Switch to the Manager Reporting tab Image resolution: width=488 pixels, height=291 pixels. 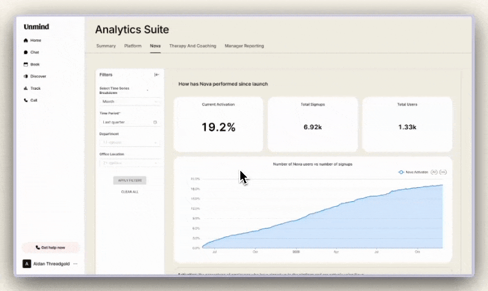[244, 46]
